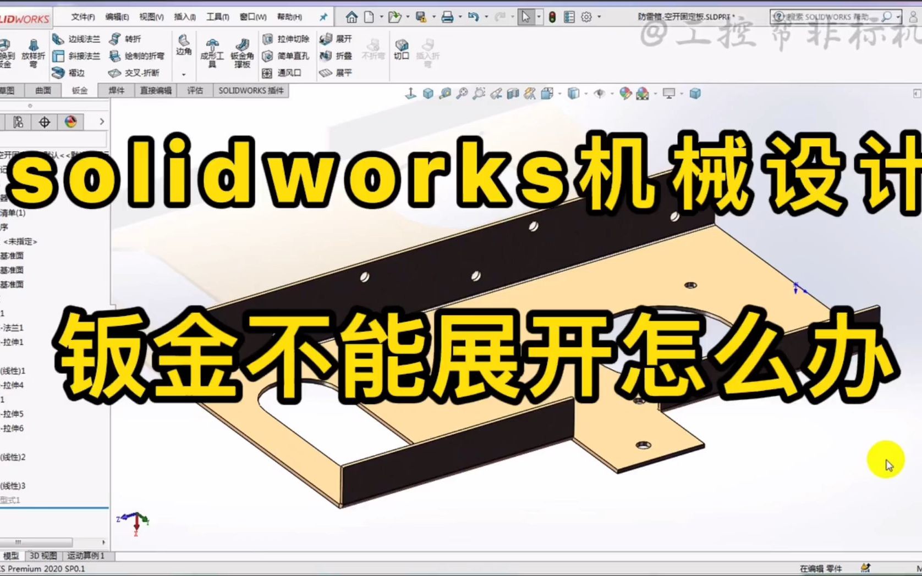The image size is (922, 576).
Task: Save the part with the Save icon
Action: click(x=421, y=17)
